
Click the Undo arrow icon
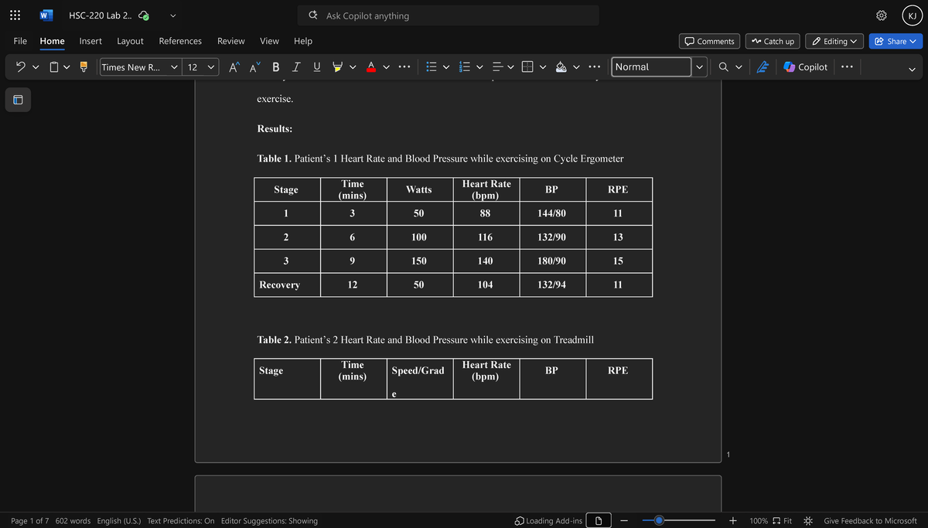(x=20, y=67)
